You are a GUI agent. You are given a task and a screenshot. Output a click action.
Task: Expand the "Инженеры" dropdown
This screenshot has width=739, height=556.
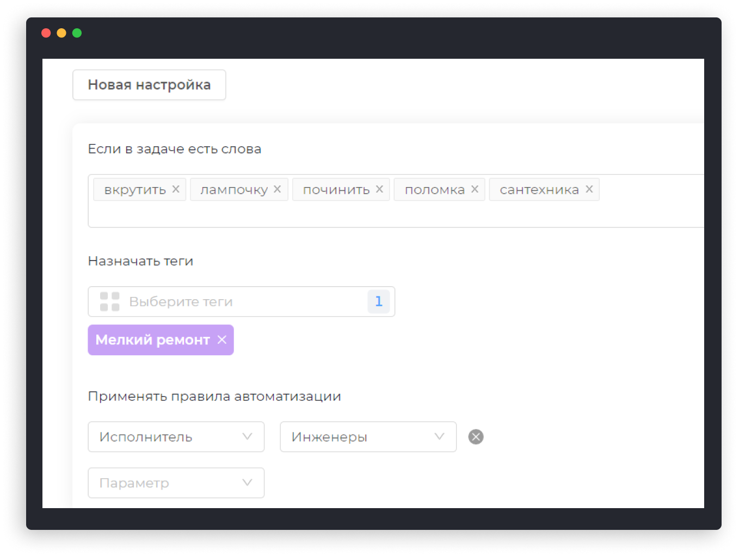pyautogui.click(x=368, y=437)
